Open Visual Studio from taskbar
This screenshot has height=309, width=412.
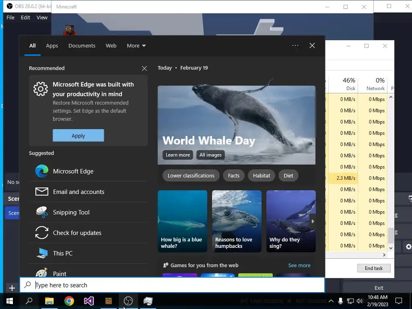(89, 301)
